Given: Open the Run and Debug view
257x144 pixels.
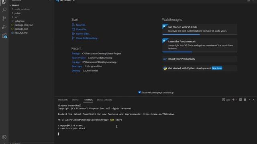Looking at the screenshot, I should 4,27.
